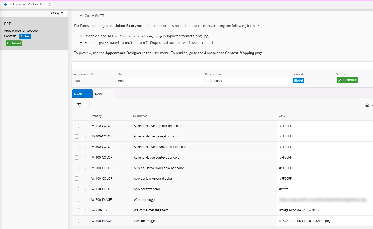Check the W-100-COLOR row checkbox

(x=77, y=179)
